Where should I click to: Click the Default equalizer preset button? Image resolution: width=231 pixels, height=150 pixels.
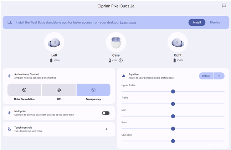[206, 76]
